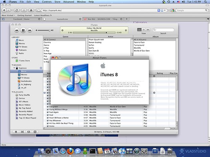Collapse the DEVICES section
Image resolution: width=210 pixels, height=157 pixels.
click(12, 65)
